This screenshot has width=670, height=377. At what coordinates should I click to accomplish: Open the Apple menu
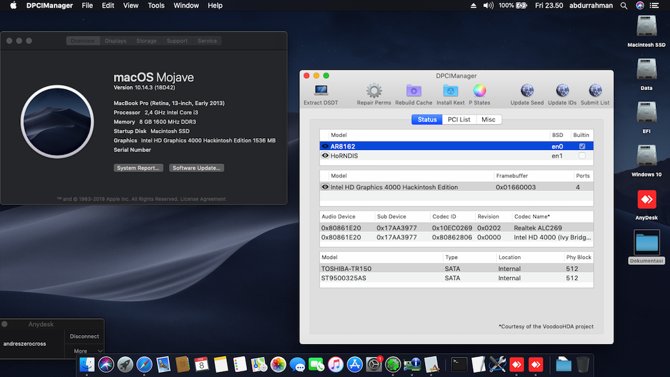(13, 6)
